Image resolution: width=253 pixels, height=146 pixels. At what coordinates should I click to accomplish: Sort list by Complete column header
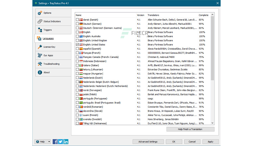204,15
